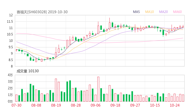The height and width of the screenshot is (111, 187).
Task: Click the 09-06 date label
Action: (x=96, y=105)
